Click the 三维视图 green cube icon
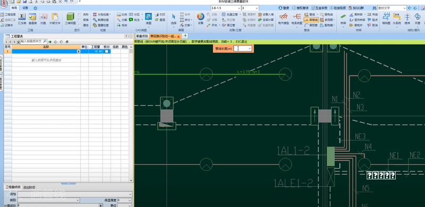425x207 pixels. (x=71, y=19)
